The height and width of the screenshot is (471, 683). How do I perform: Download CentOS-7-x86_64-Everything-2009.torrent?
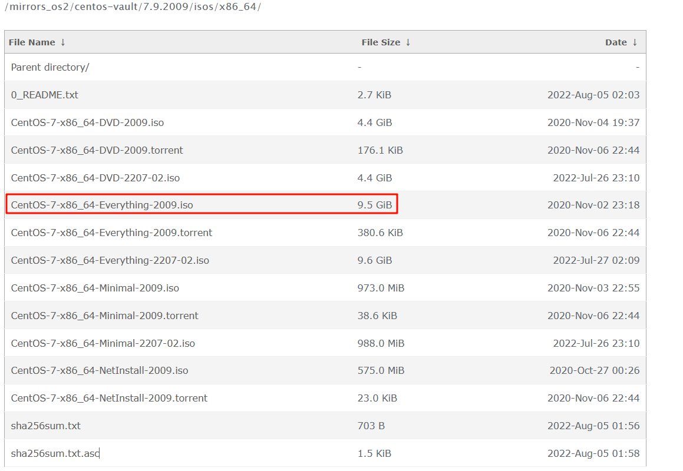pos(111,233)
